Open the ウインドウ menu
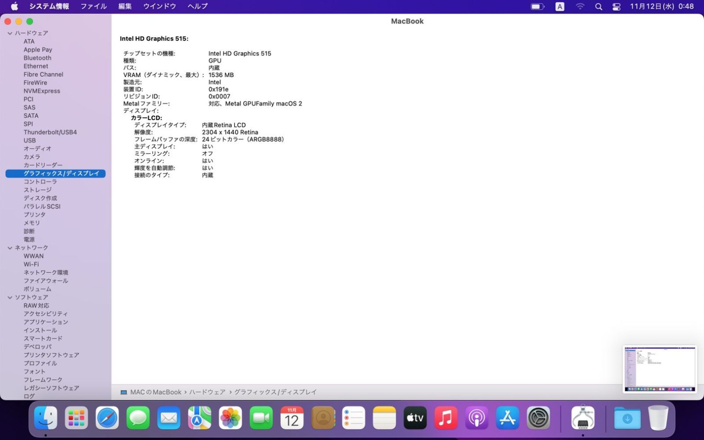 point(159,6)
